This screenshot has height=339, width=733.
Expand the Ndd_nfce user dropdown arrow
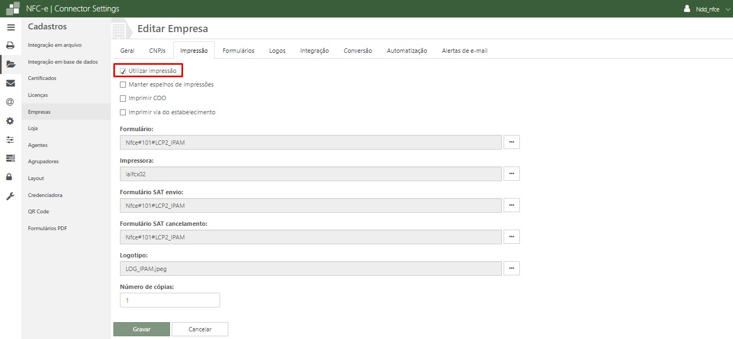[728, 9]
